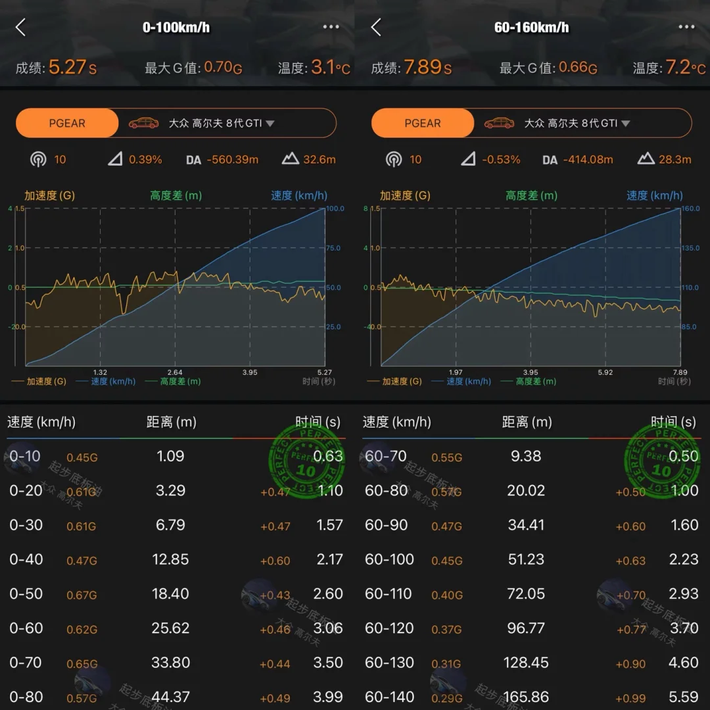This screenshot has width=710, height=710.
Task: Open the more options menu on 60-160km/h
Action: [x=686, y=27]
